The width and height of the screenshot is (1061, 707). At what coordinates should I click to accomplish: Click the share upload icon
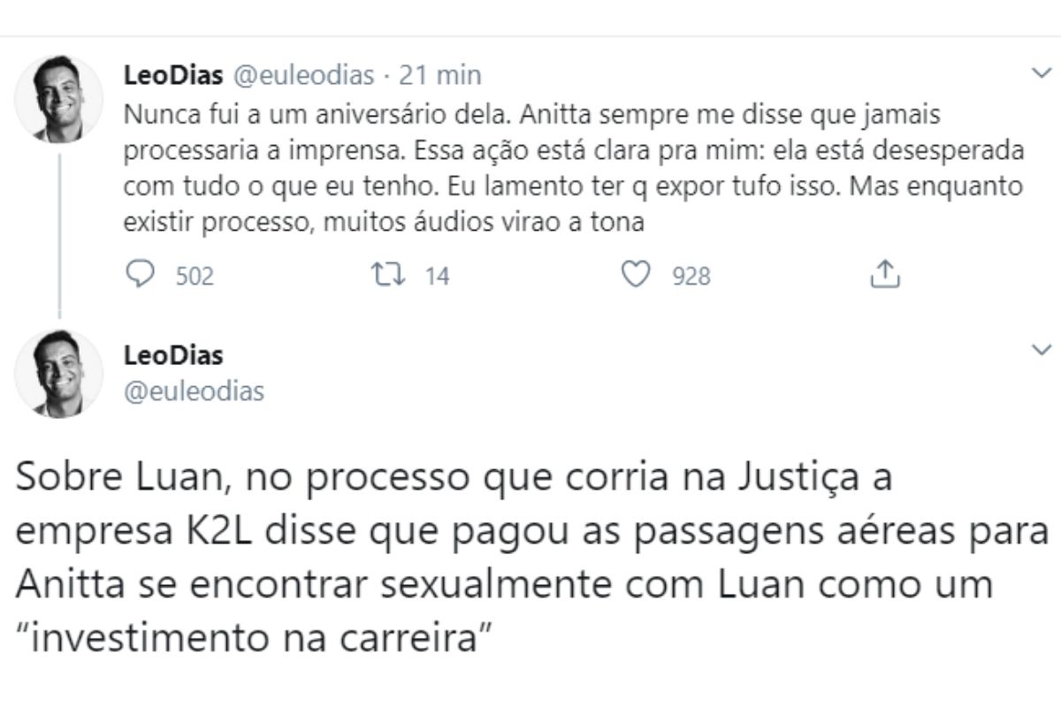click(x=884, y=277)
